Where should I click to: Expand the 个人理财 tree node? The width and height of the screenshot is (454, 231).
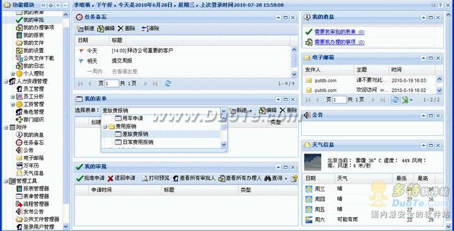coord(13,74)
